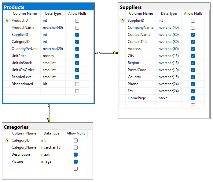Click the primary key icon beside CategoryID
Image resolution: width=213 pixels, height=182 pixels.
point(7,140)
